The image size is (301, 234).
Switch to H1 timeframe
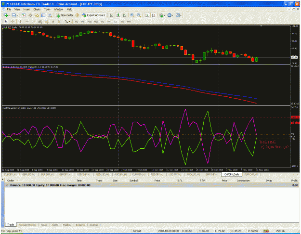click(x=103, y=22)
